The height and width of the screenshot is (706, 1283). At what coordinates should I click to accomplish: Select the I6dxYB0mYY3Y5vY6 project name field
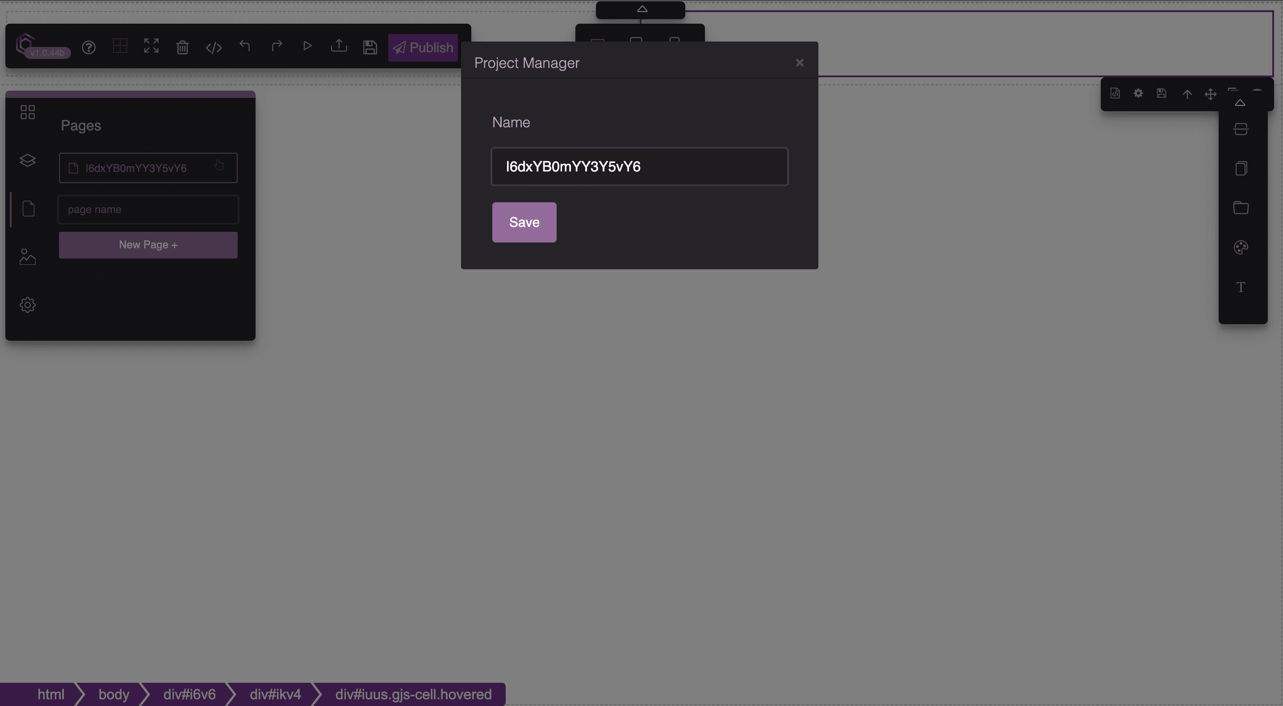639,166
